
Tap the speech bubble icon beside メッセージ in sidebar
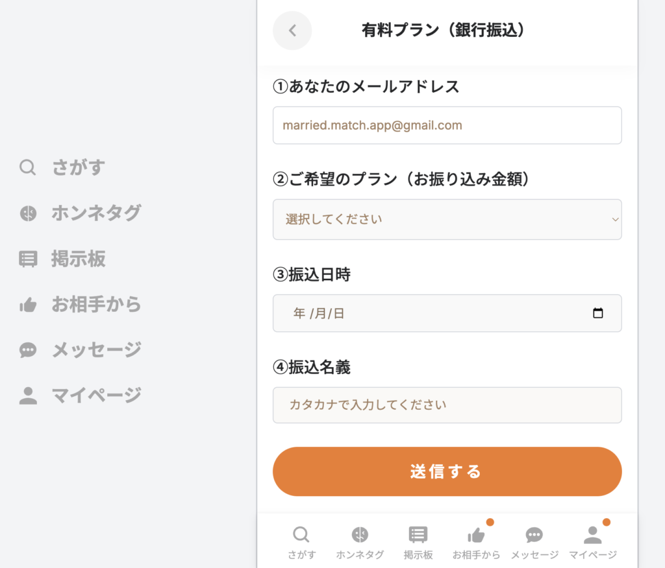pos(27,349)
